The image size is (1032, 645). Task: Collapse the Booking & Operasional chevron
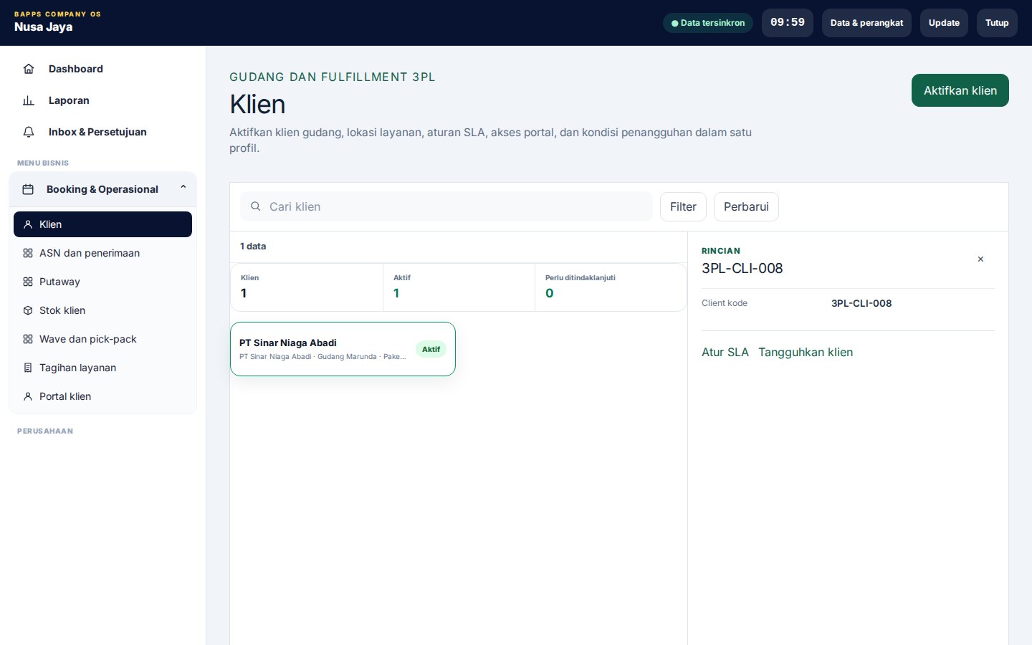183,187
